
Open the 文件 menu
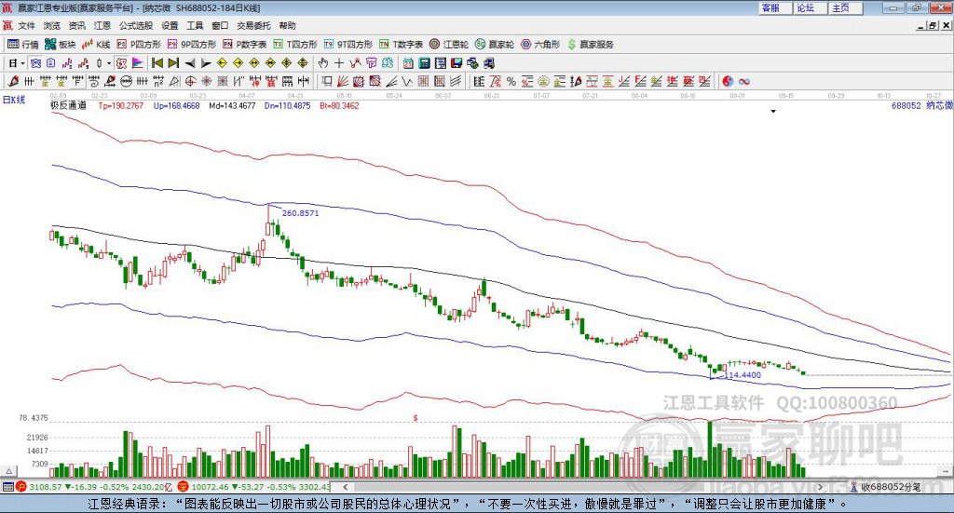pos(27,25)
